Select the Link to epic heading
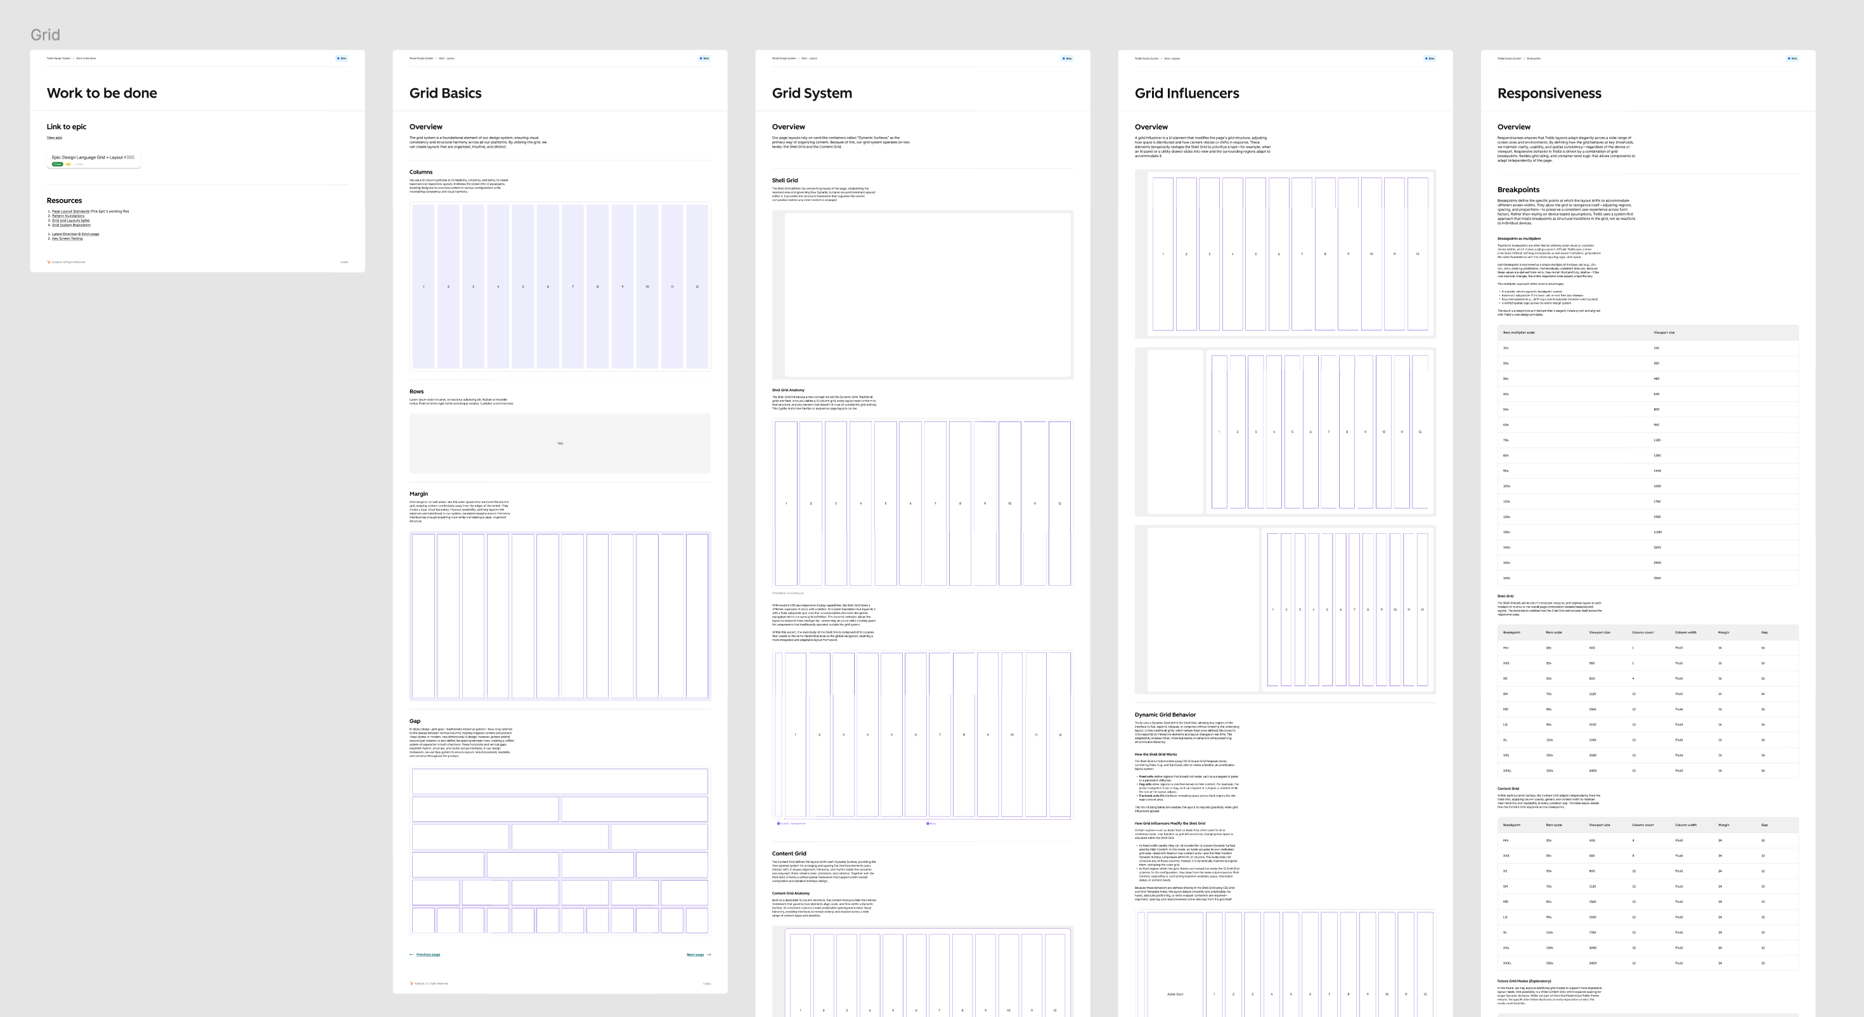Screen dimensions: 1864x1017 click(x=67, y=127)
